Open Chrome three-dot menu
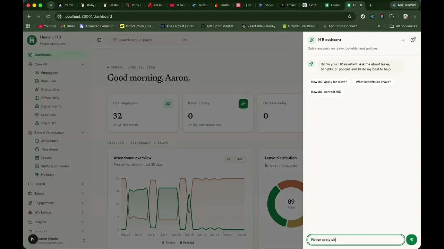Image resolution: width=444 pixels, height=249 pixels. point(415,16)
